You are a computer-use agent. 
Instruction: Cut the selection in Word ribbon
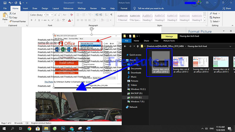12,13
